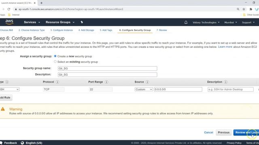Open the Internet bookmarks folder
Screen dimensions: 259x145
[14, 15]
